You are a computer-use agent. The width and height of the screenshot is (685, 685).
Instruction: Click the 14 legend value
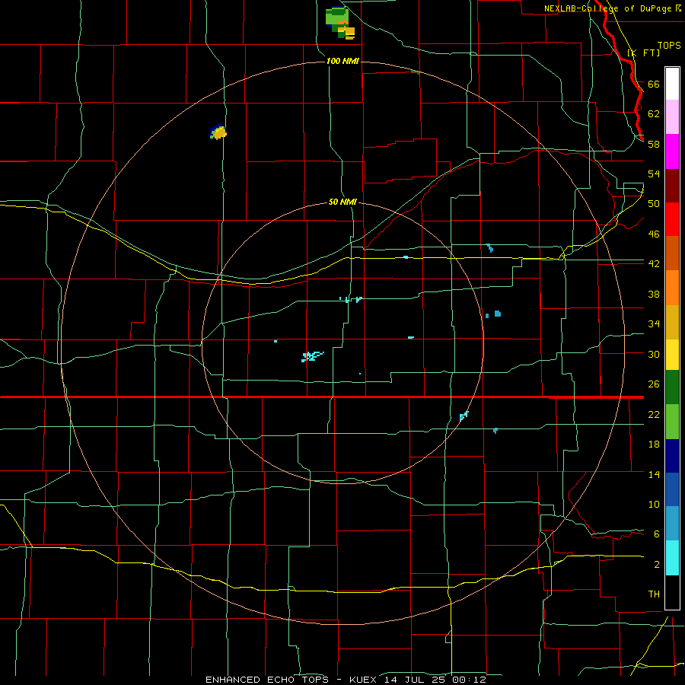[654, 474]
